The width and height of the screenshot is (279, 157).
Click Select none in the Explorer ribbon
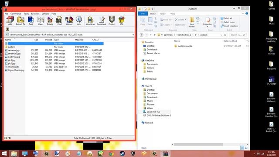(228, 22)
